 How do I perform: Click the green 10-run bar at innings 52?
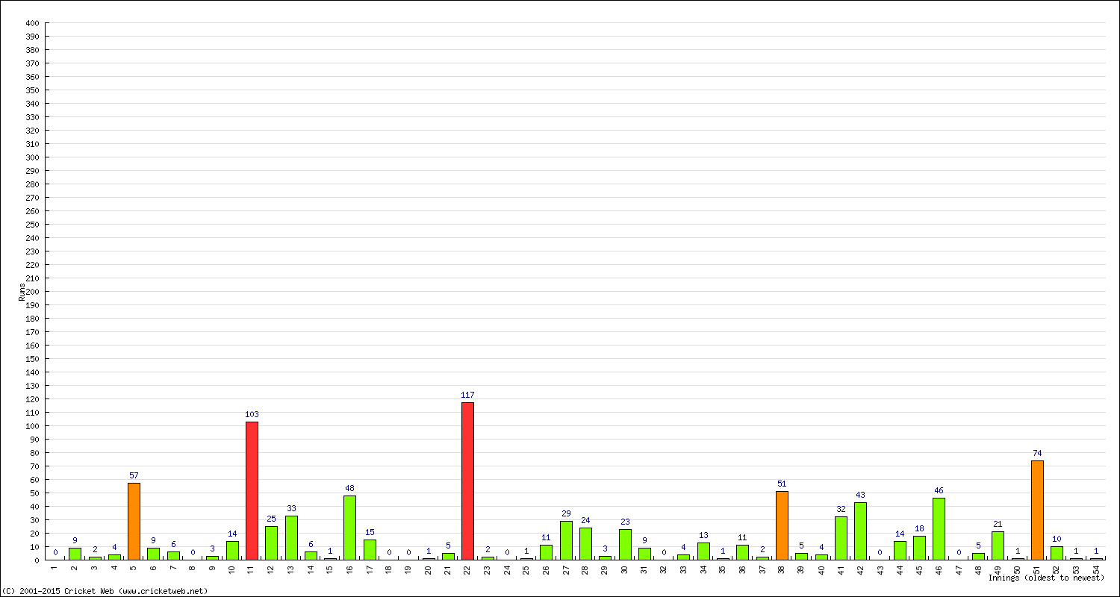pyautogui.click(x=1057, y=553)
